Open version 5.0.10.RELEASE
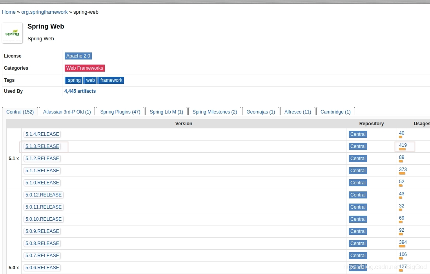The height and width of the screenshot is (274, 430). [44, 219]
